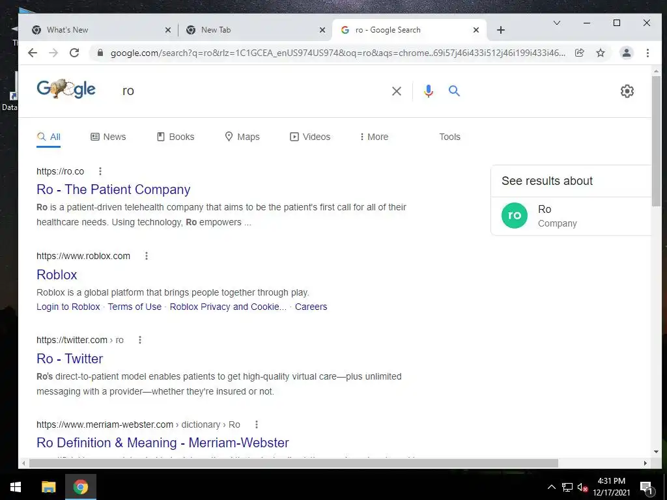Open options dots beside merriam-webster.com result
This screenshot has height=500, width=667.
(x=256, y=424)
